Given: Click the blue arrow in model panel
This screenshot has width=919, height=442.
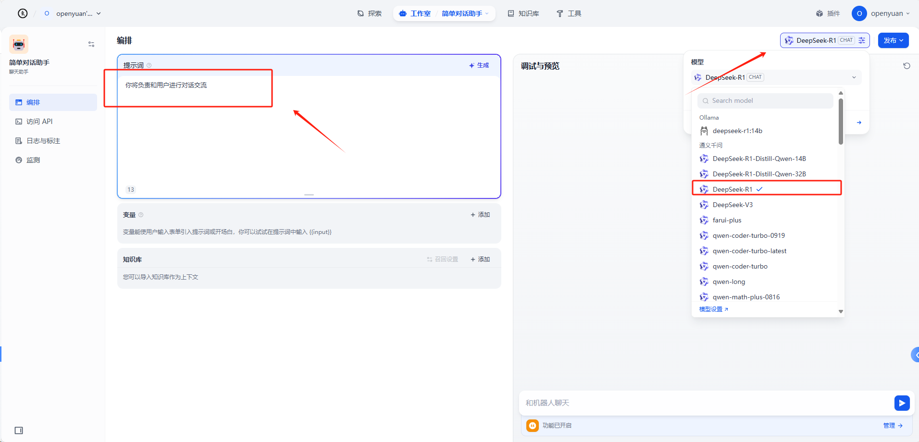Looking at the screenshot, I should [x=859, y=123].
